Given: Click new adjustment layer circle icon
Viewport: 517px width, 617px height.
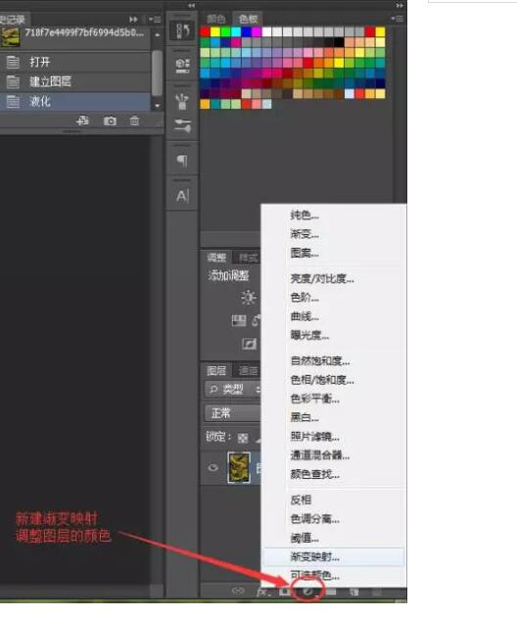Looking at the screenshot, I should point(308,591).
